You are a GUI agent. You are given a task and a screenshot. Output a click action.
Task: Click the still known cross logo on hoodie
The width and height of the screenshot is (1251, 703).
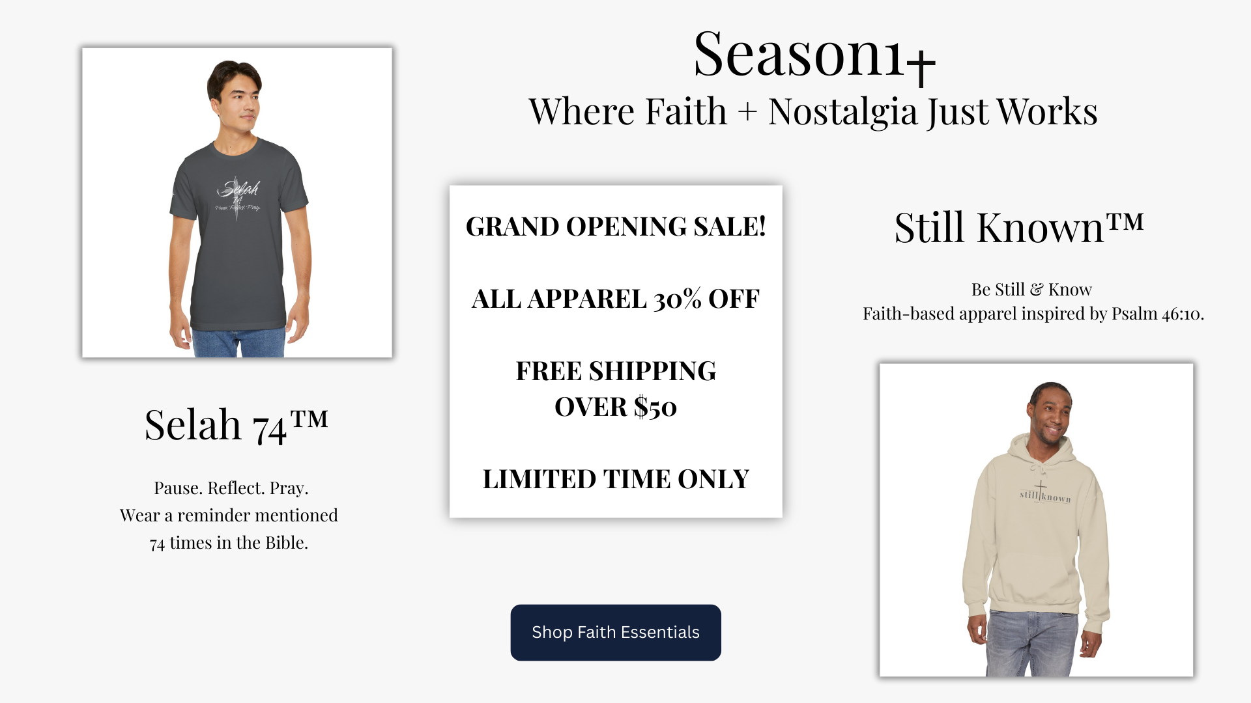tap(1044, 496)
